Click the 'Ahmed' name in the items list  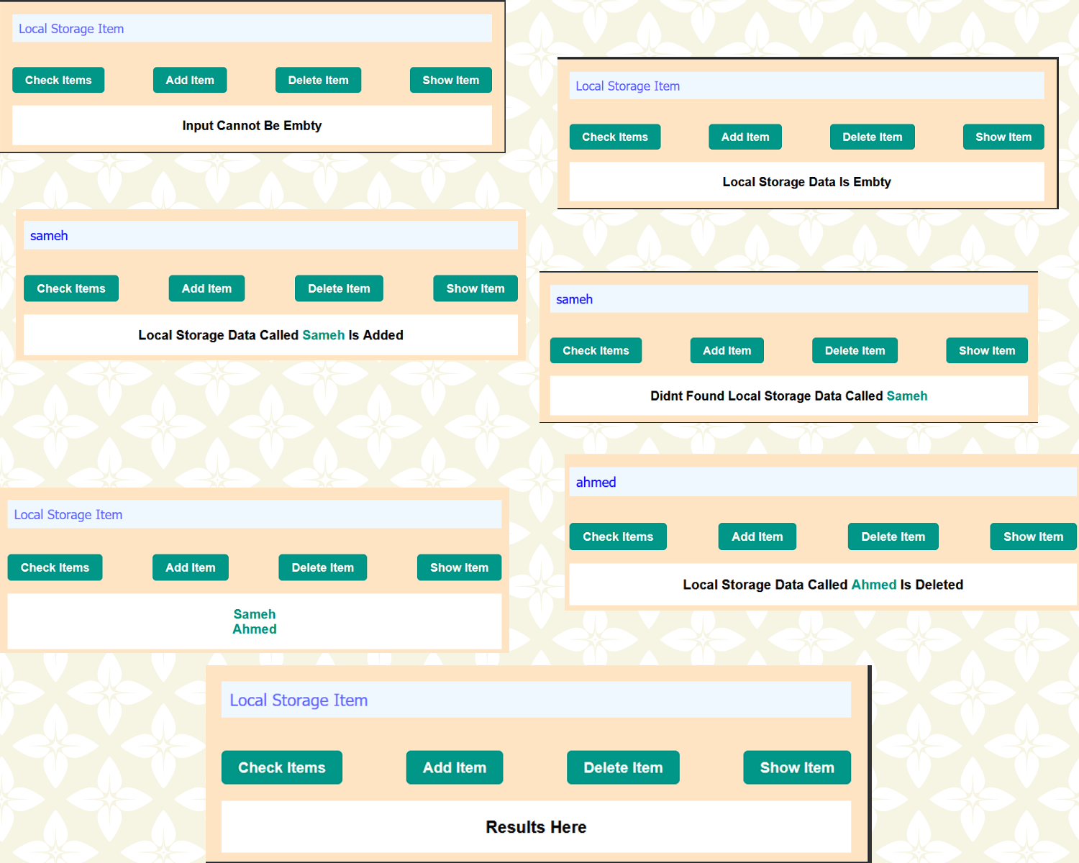(254, 629)
